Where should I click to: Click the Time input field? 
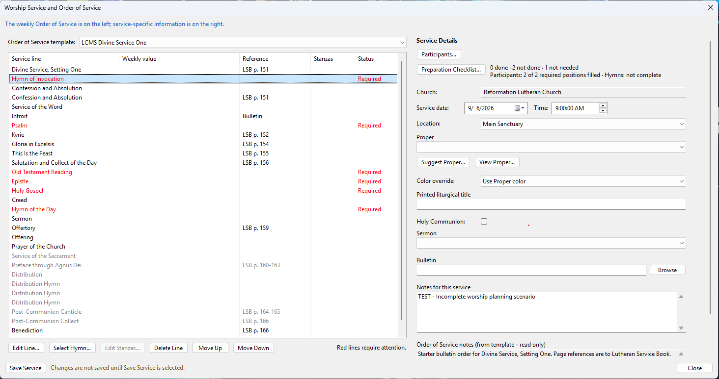(575, 108)
